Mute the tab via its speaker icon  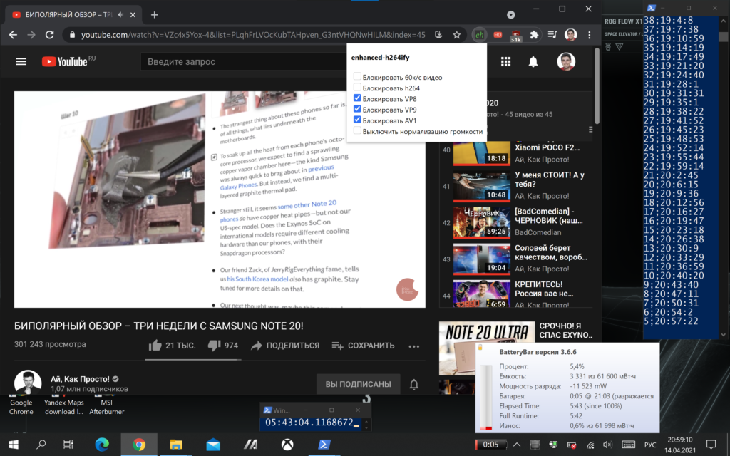click(x=121, y=15)
